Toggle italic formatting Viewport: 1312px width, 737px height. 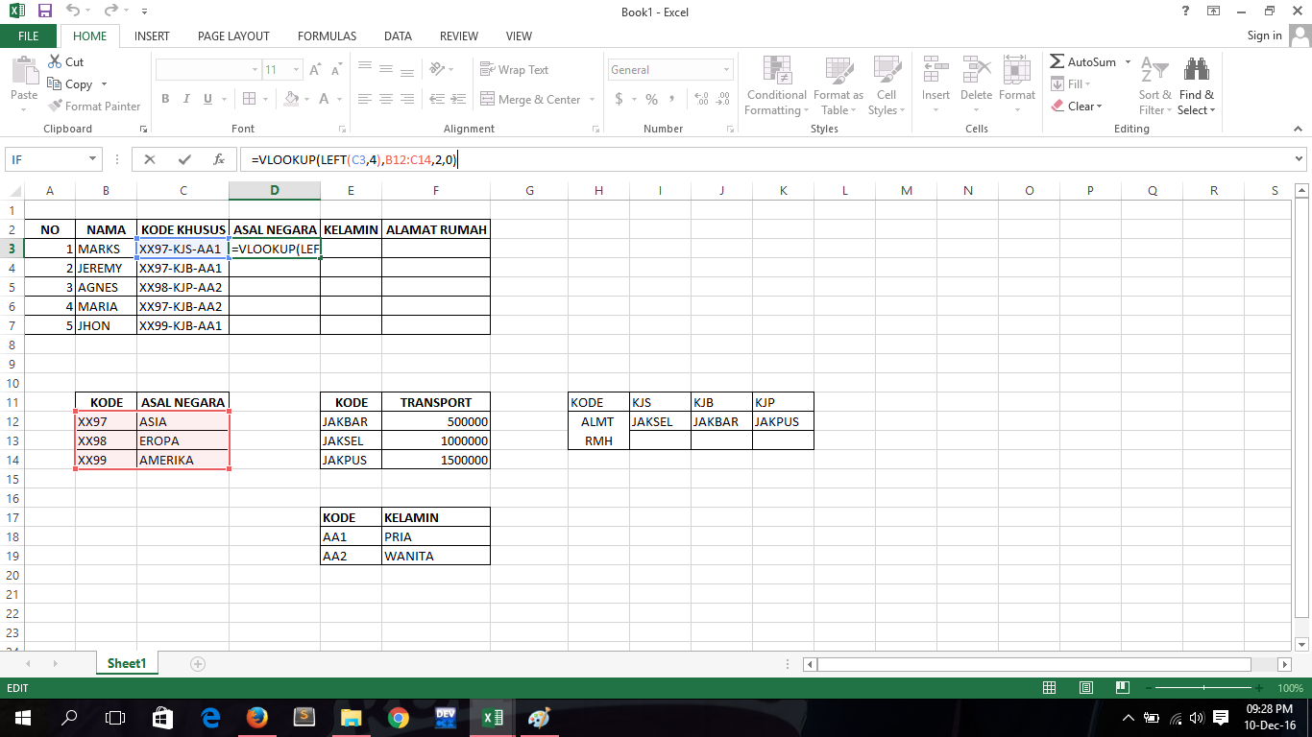[185, 99]
